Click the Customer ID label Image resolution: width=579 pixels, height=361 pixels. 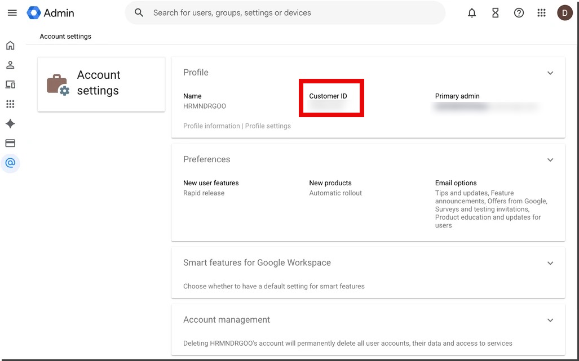click(x=328, y=96)
